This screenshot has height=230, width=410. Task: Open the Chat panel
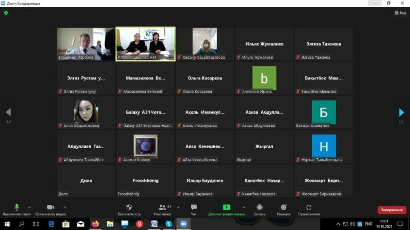(x=194, y=208)
